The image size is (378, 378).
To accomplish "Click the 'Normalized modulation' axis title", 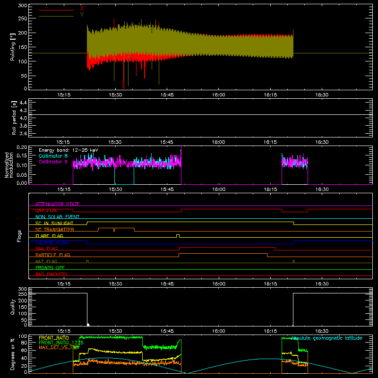I will 9,165.
